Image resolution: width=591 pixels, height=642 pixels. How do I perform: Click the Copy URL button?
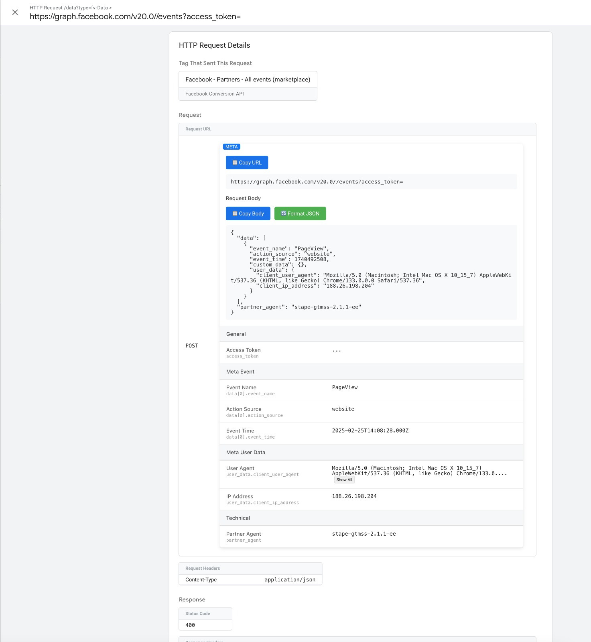[247, 163]
